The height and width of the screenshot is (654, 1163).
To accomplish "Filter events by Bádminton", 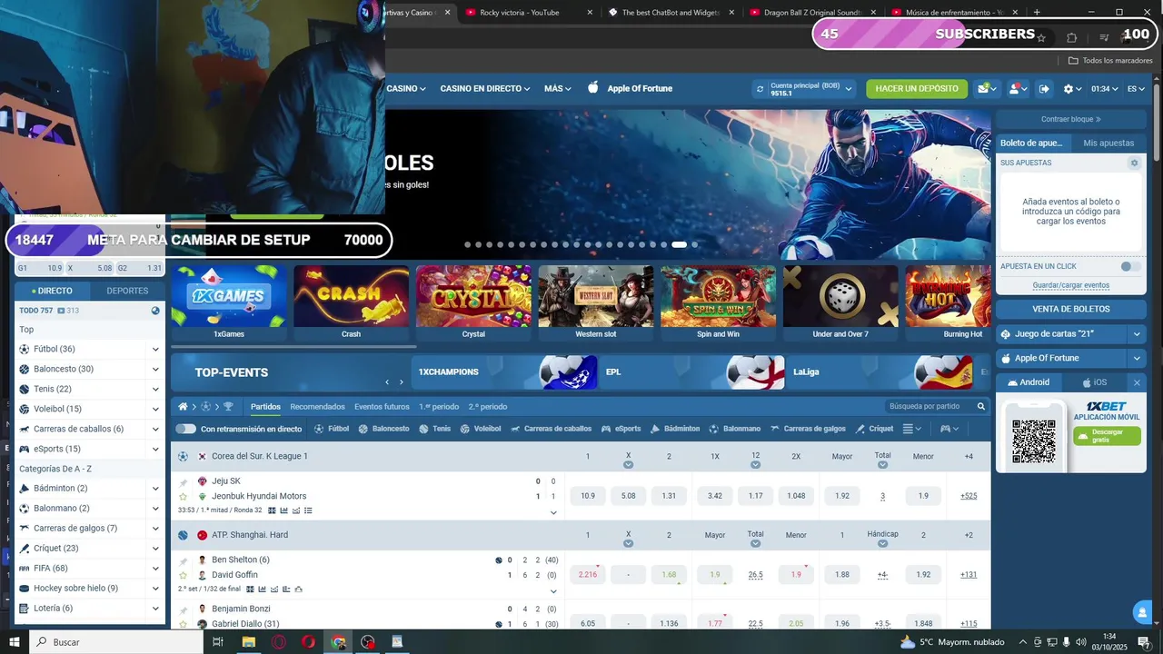I will (675, 429).
